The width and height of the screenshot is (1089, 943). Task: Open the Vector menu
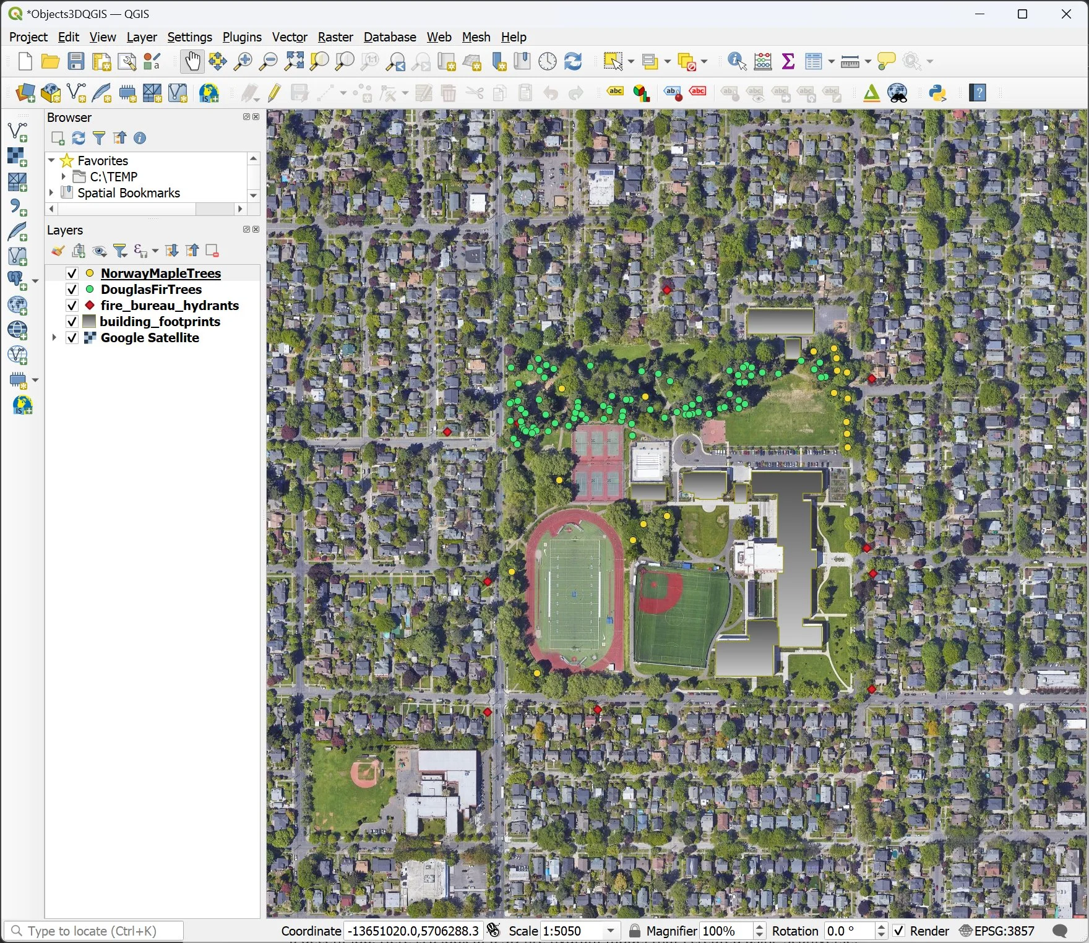[x=289, y=37]
